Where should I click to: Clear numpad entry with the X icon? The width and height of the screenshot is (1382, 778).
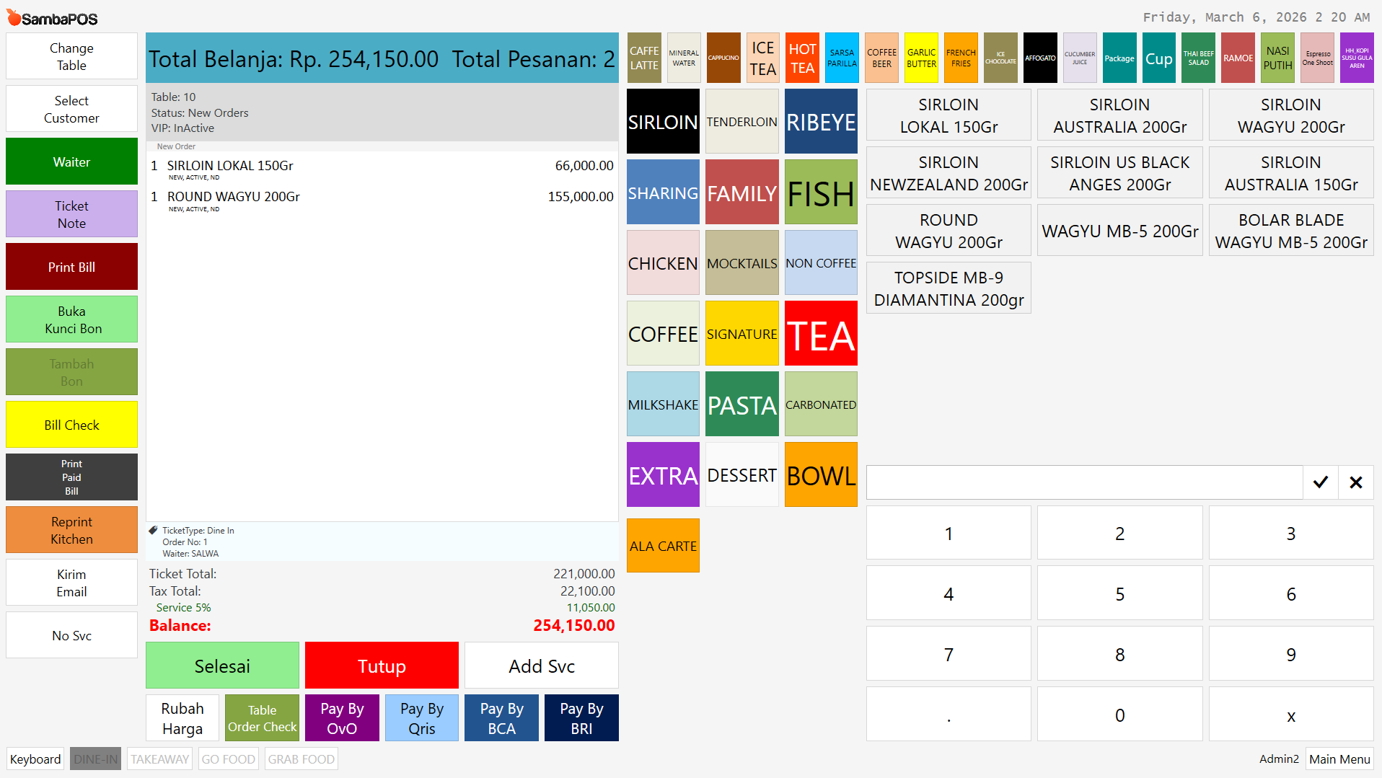click(1355, 482)
